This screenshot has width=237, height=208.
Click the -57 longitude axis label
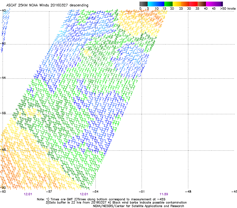(49, 192)
